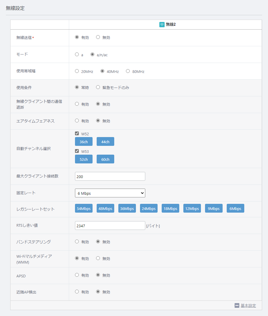Choose 80MHz bandwidth

[x=128, y=71]
